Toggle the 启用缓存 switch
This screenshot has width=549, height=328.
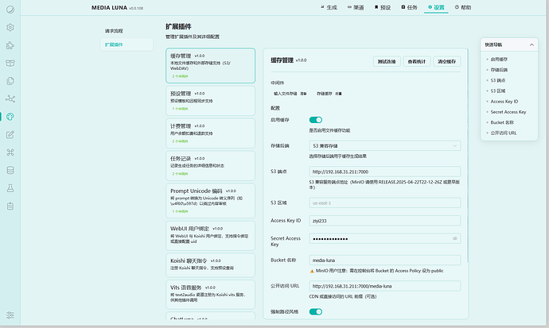(x=316, y=120)
